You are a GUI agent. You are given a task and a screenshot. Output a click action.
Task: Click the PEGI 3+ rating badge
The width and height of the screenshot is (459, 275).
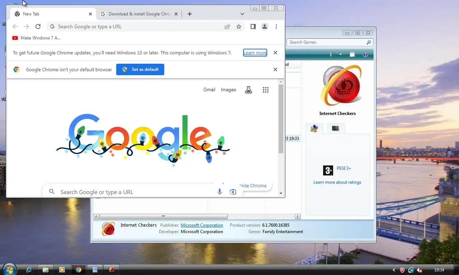pos(328,170)
